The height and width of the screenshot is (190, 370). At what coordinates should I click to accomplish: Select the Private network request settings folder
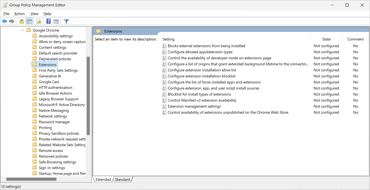(x=59, y=139)
